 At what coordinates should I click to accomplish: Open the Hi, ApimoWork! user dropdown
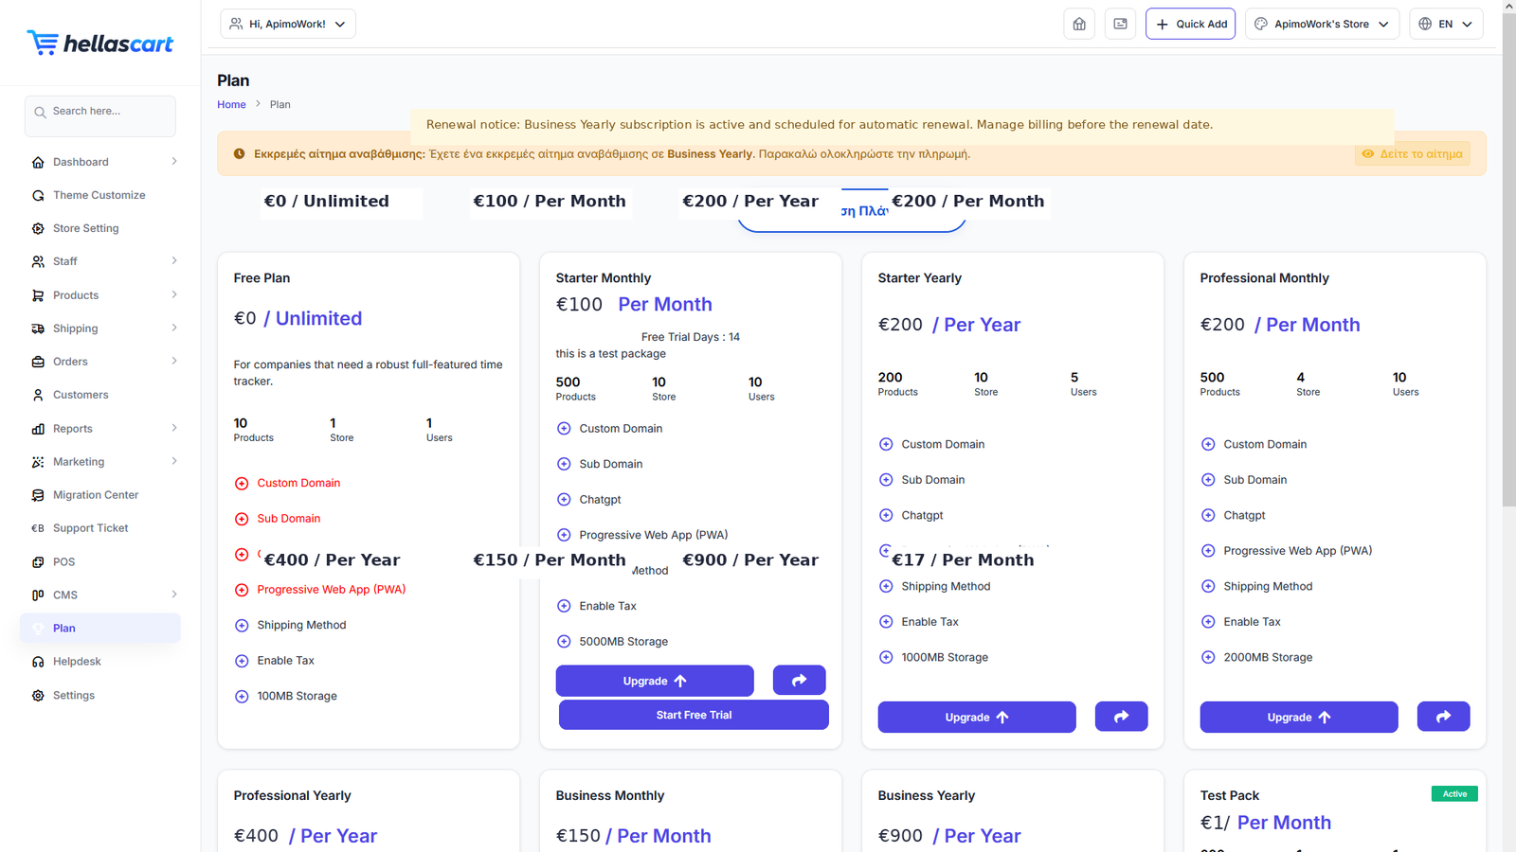tap(288, 24)
